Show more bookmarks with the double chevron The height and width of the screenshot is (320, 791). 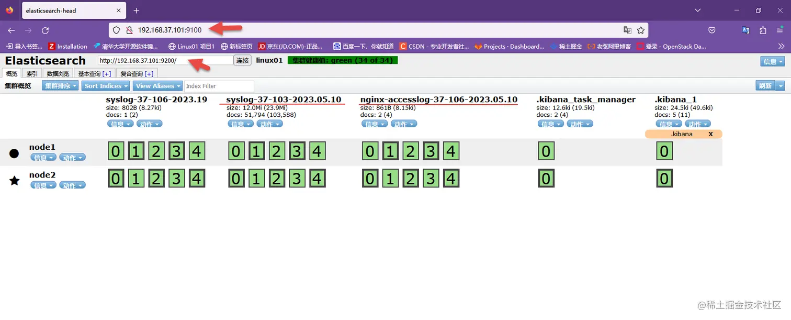coord(781,46)
